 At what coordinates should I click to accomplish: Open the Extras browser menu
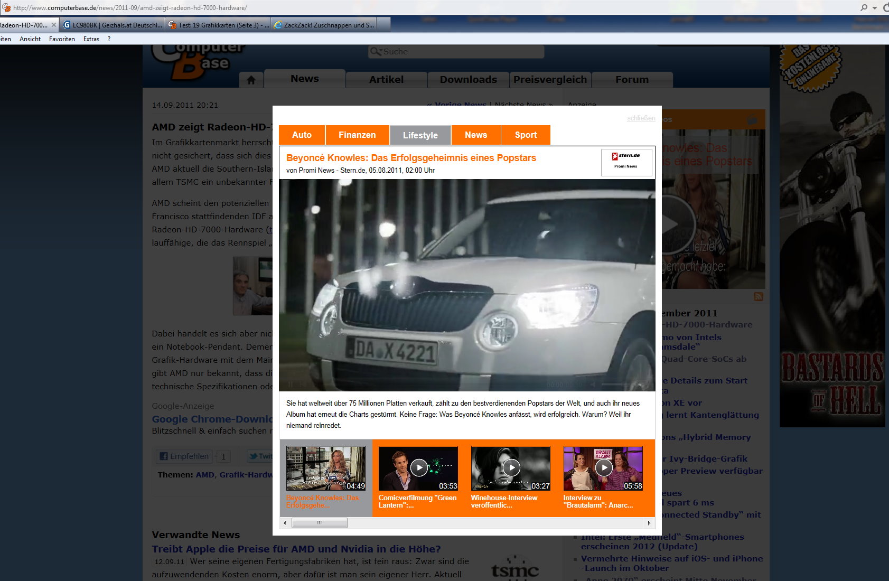(91, 39)
